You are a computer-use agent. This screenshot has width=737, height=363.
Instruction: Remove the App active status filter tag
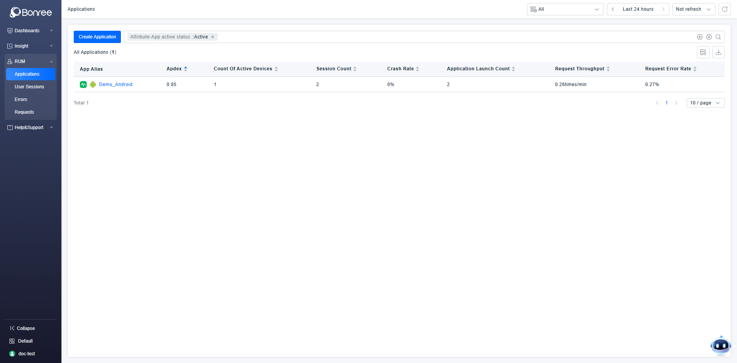213,37
